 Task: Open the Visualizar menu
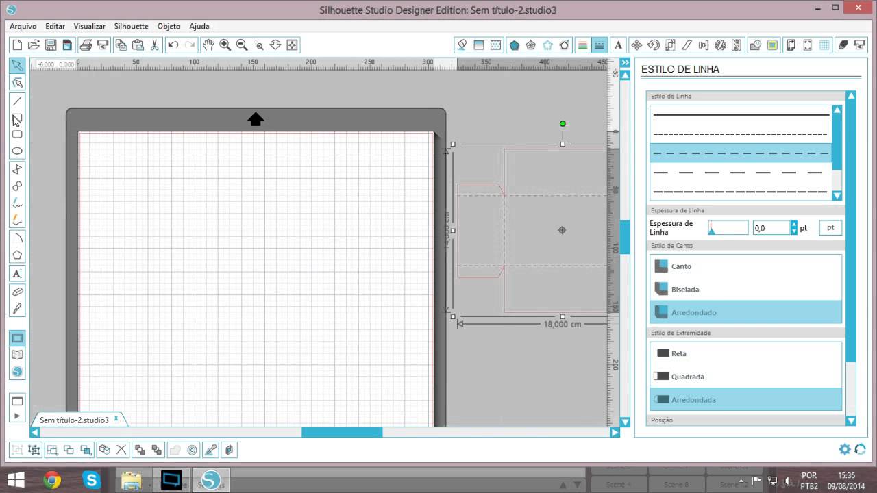click(x=89, y=26)
